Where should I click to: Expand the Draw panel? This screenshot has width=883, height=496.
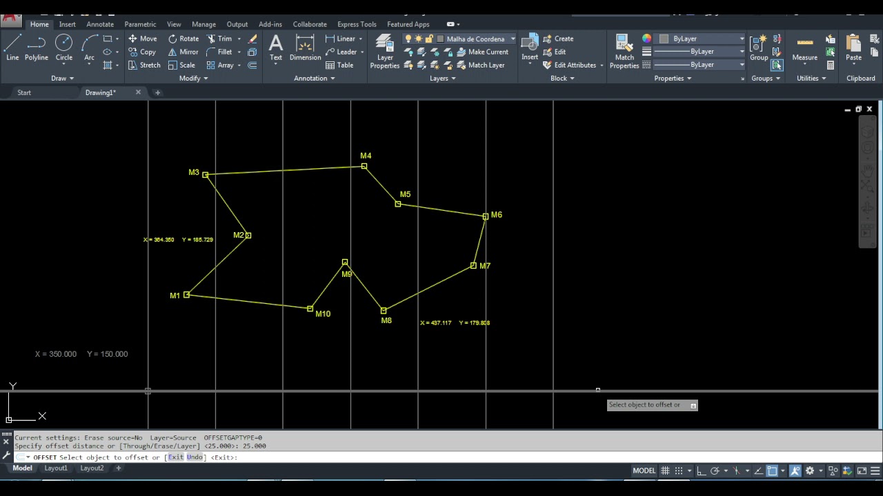pos(62,78)
